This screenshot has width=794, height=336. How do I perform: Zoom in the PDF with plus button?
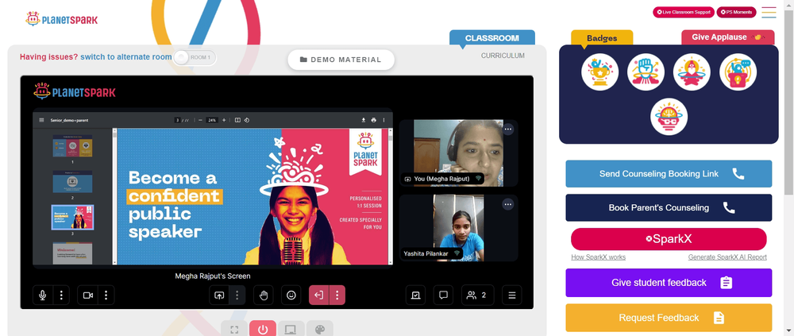(224, 120)
